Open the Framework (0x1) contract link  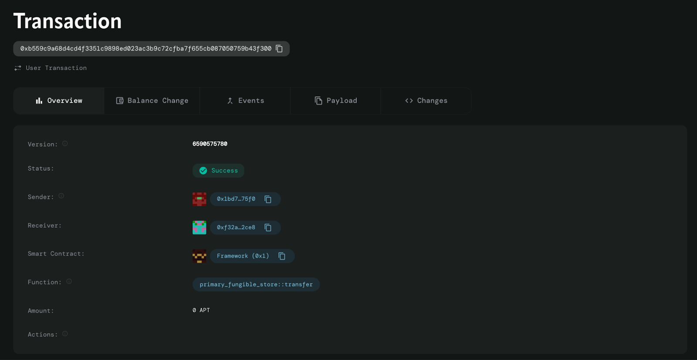point(243,256)
